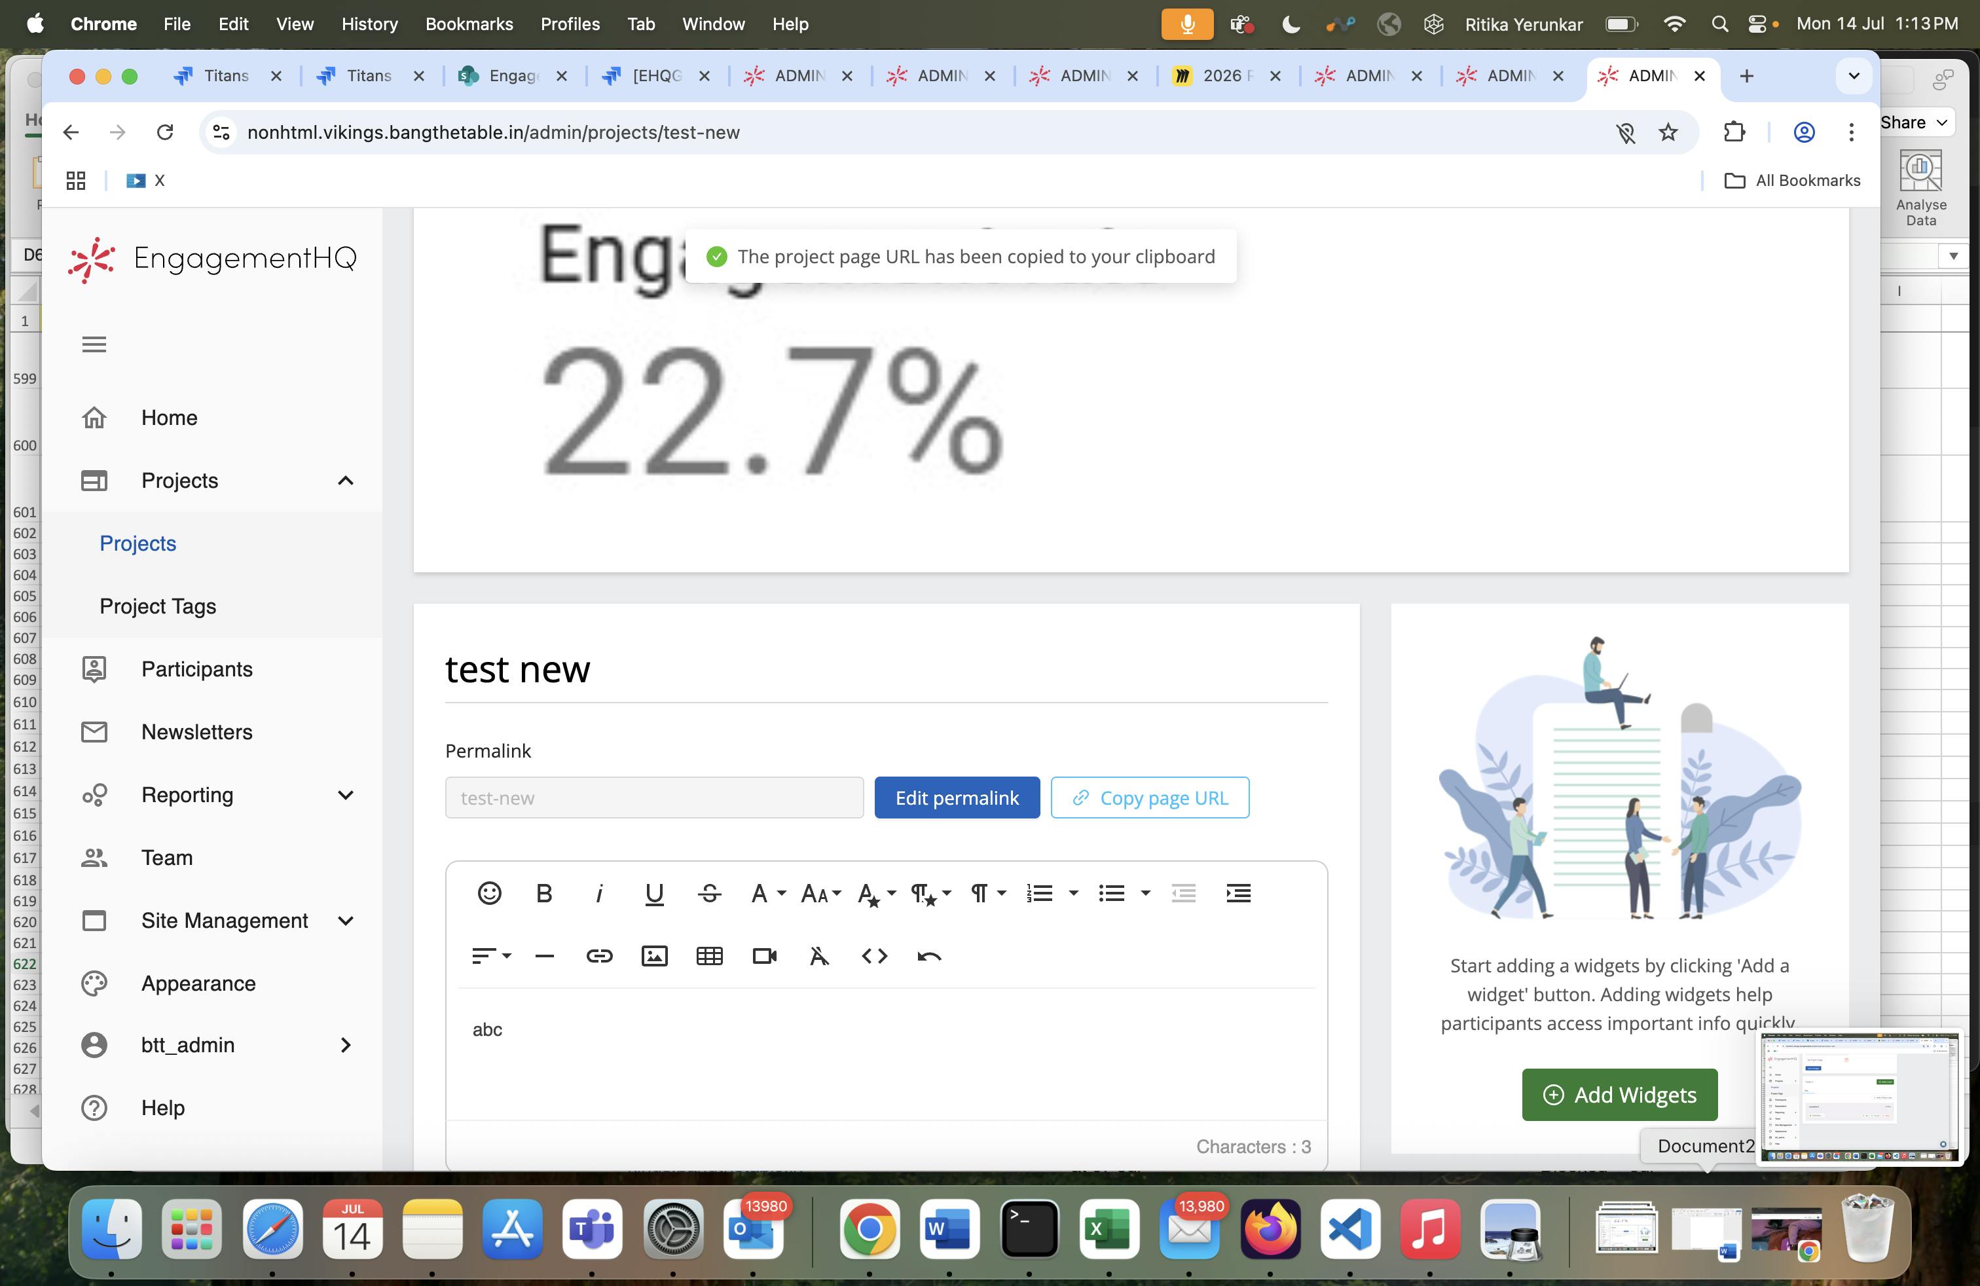Open the emoji picker in the editor

click(489, 893)
